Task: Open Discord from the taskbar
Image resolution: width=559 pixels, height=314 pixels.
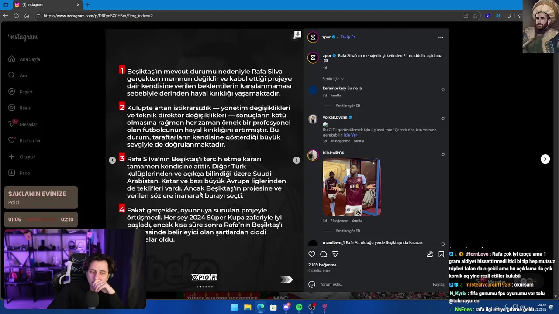Action: (x=286, y=307)
